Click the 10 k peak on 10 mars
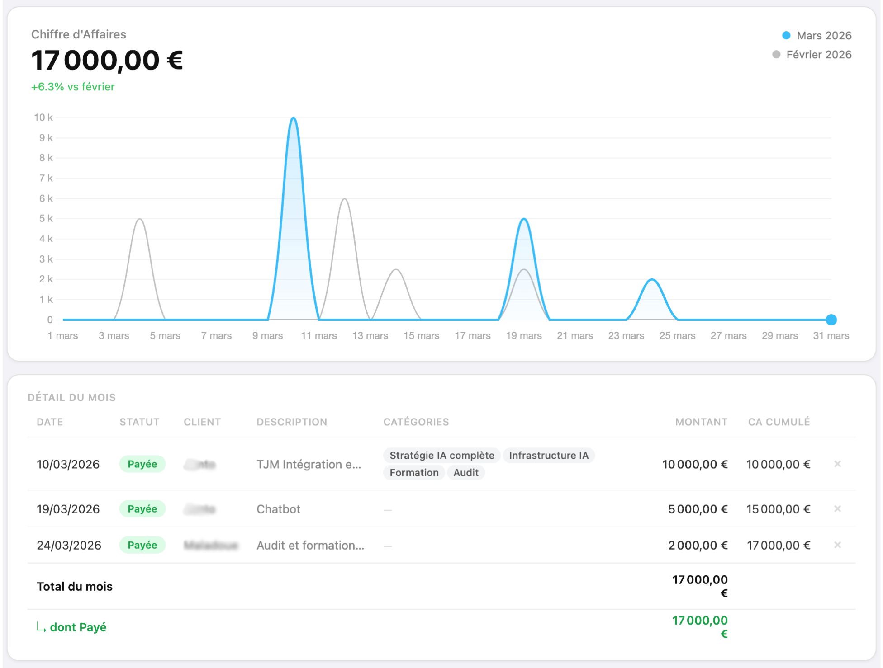The image size is (883, 668). pyautogui.click(x=294, y=118)
